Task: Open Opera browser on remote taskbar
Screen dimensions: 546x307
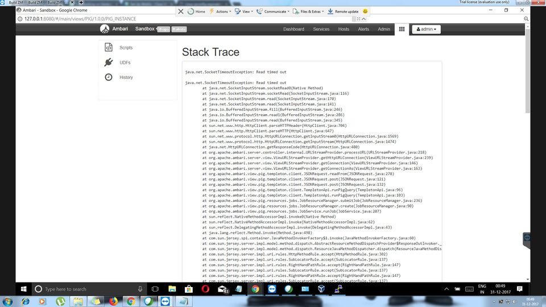Action: tap(205, 289)
